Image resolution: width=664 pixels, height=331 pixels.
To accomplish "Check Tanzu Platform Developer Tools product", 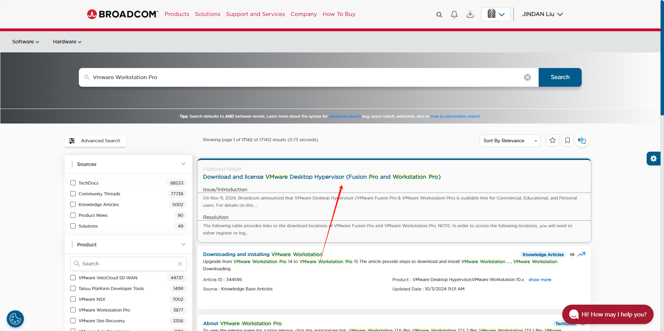I will pos(73,288).
